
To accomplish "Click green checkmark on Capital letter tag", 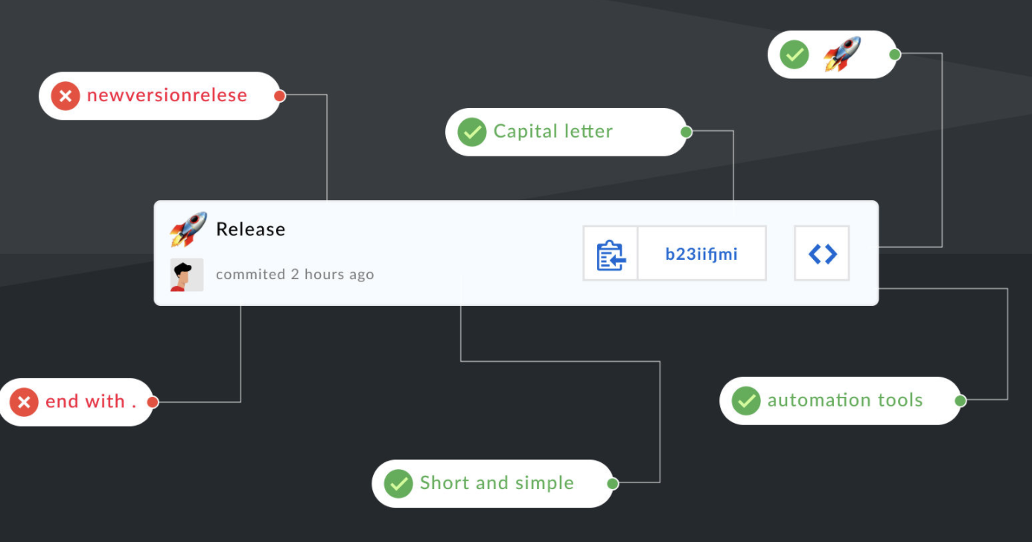I will pos(471,132).
